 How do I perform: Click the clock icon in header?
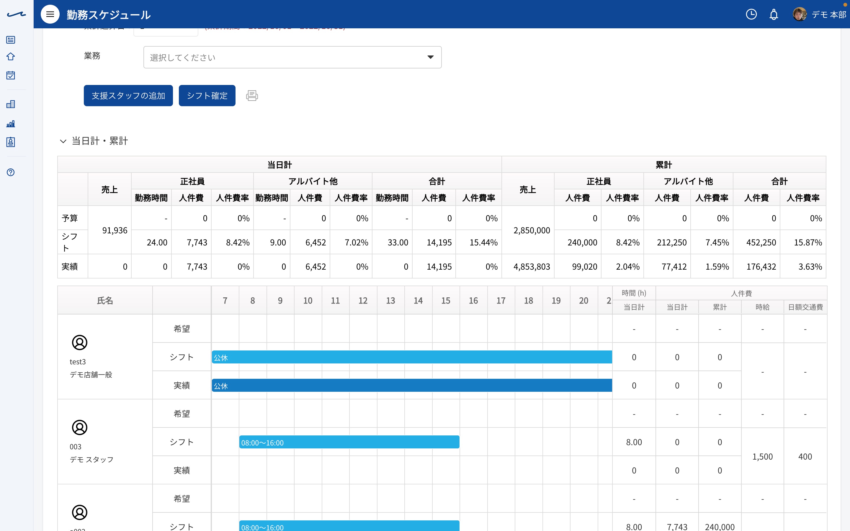coord(751,14)
